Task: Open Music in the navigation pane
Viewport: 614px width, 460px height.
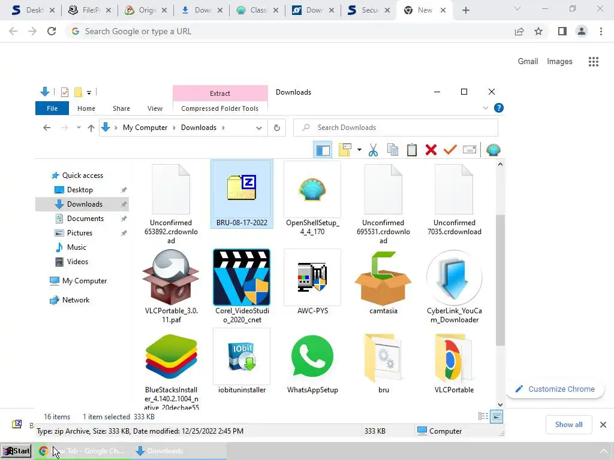Action: [76, 247]
